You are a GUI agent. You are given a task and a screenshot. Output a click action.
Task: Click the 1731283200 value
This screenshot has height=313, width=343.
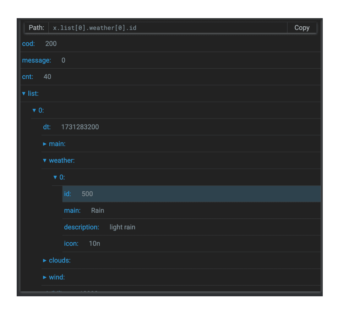[80, 127]
